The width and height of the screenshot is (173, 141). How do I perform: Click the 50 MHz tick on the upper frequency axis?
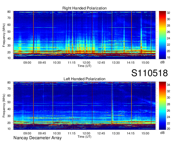pyautogui.click(x=9, y=32)
